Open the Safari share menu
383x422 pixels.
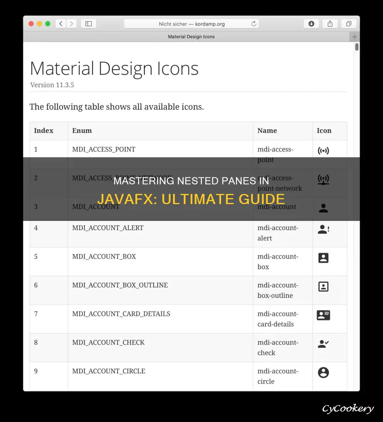pos(330,24)
